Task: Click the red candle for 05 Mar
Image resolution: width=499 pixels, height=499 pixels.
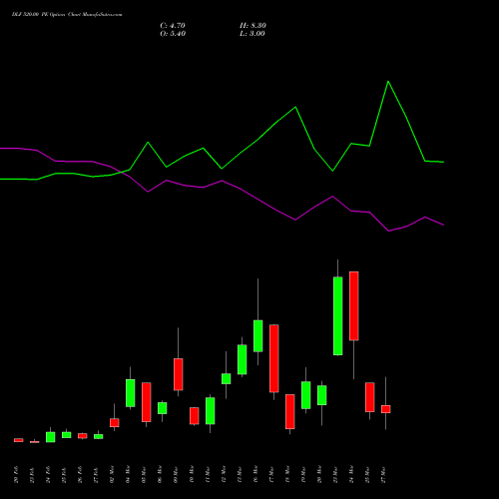Action: point(147,402)
